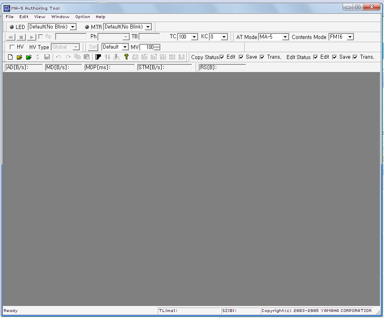Open the Help menu
The width and height of the screenshot is (384, 318).
[100, 16]
